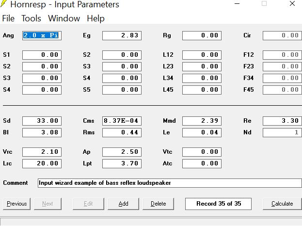Click the Vrc field showing 2.10
Viewport: 302px width, 226px height.
point(42,152)
